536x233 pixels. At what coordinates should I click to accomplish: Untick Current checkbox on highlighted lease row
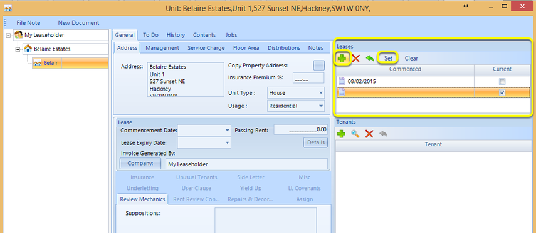click(502, 92)
